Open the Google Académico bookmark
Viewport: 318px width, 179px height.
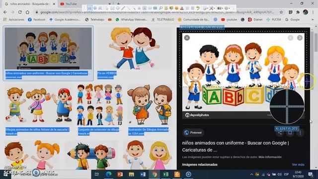coord(65,19)
